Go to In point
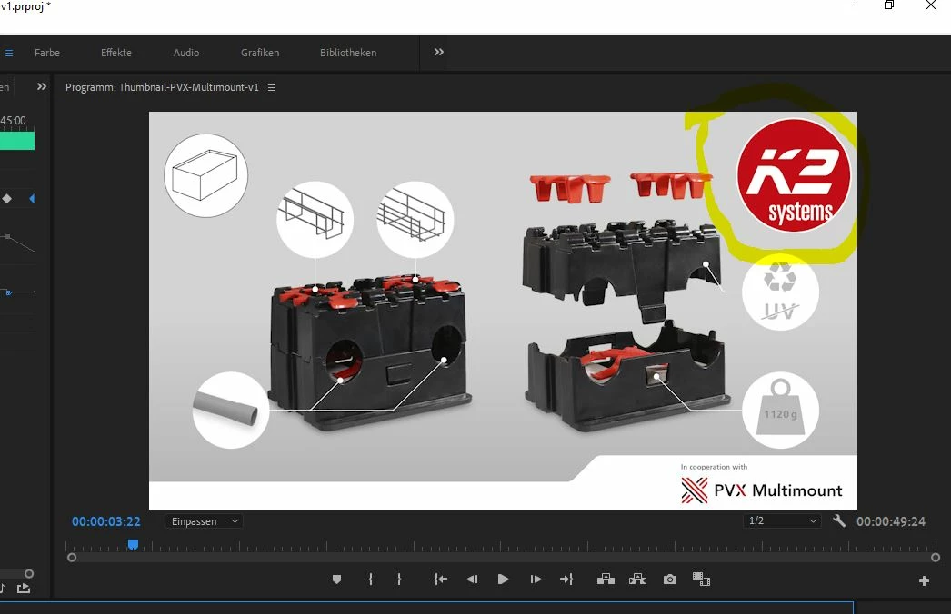 tap(440, 579)
